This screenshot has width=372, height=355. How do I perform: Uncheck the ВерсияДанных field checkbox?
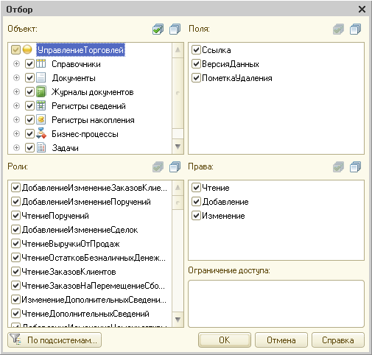[196, 64]
